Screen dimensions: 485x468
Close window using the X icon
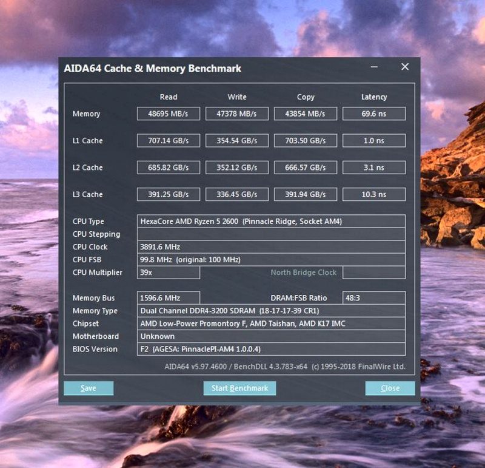coord(405,67)
